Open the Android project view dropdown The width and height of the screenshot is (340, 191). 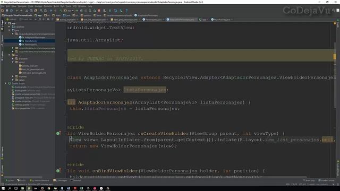click(x=12, y=20)
